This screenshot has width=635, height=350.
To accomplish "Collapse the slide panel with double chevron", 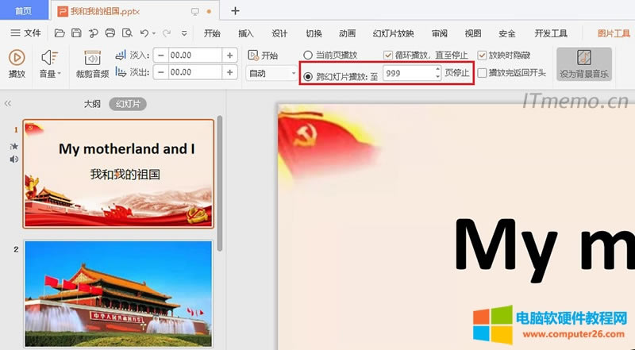I will coord(8,104).
